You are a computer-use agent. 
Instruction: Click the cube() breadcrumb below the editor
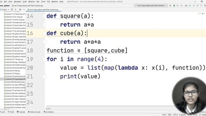coord(48,109)
